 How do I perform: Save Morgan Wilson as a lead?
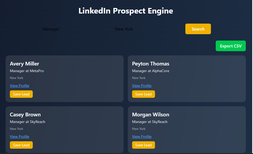click(x=144, y=145)
